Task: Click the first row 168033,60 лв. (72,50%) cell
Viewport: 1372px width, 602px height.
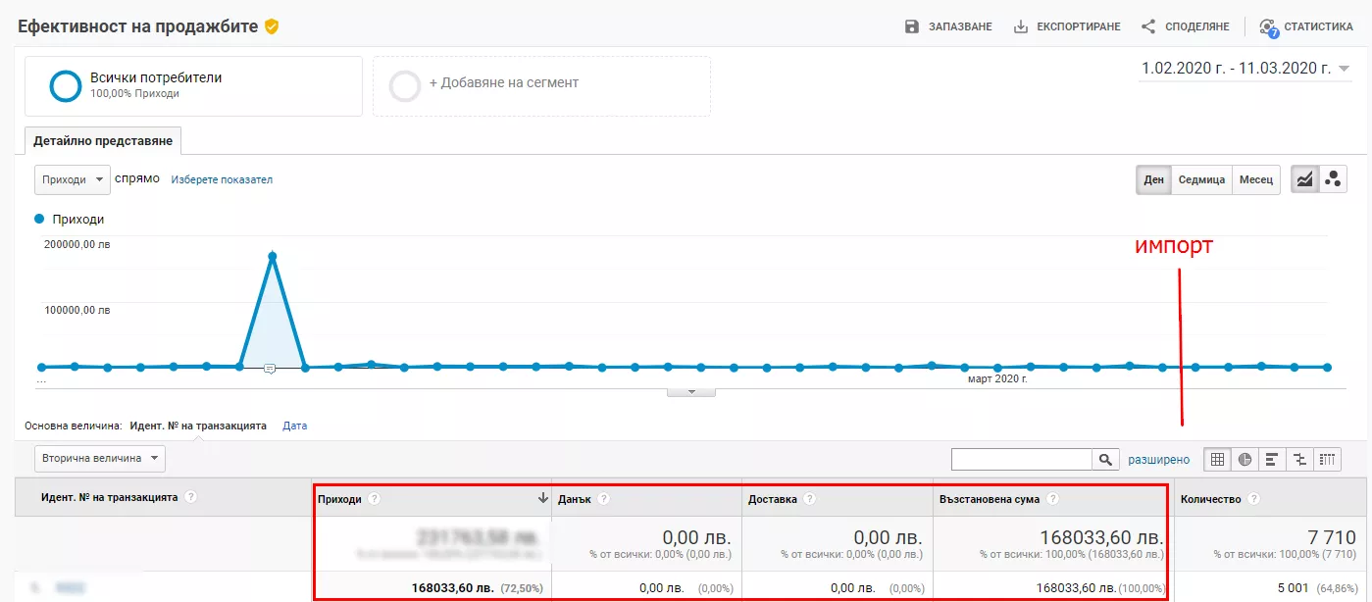Action: click(x=477, y=588)
